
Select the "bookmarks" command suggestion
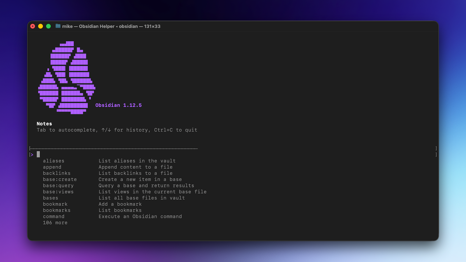[57, 210]
